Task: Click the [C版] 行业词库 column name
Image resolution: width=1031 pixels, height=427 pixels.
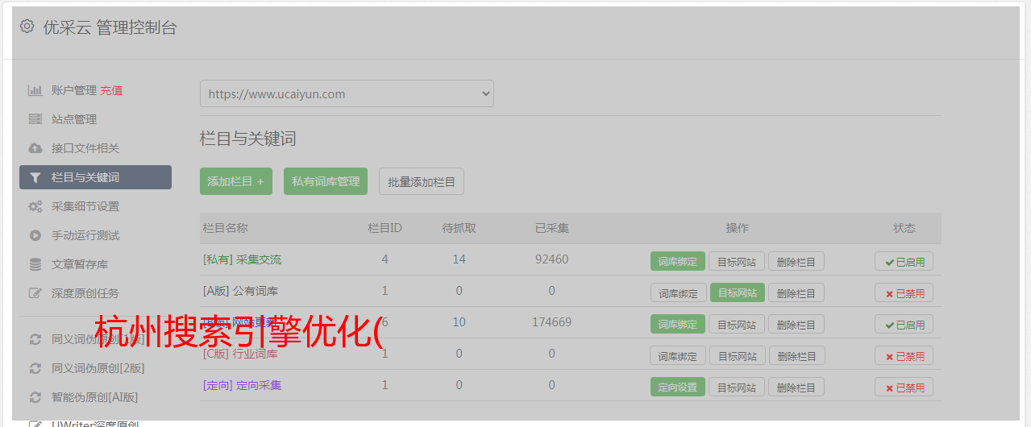Action: click(x=240, y=354)
